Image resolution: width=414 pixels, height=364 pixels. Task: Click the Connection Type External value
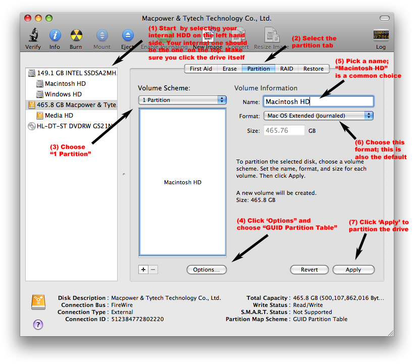coord(122,312)
